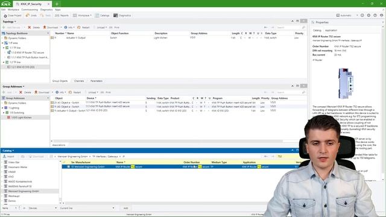
Task: Click Download in the Topology toolbar
Action: click(51, 27)
